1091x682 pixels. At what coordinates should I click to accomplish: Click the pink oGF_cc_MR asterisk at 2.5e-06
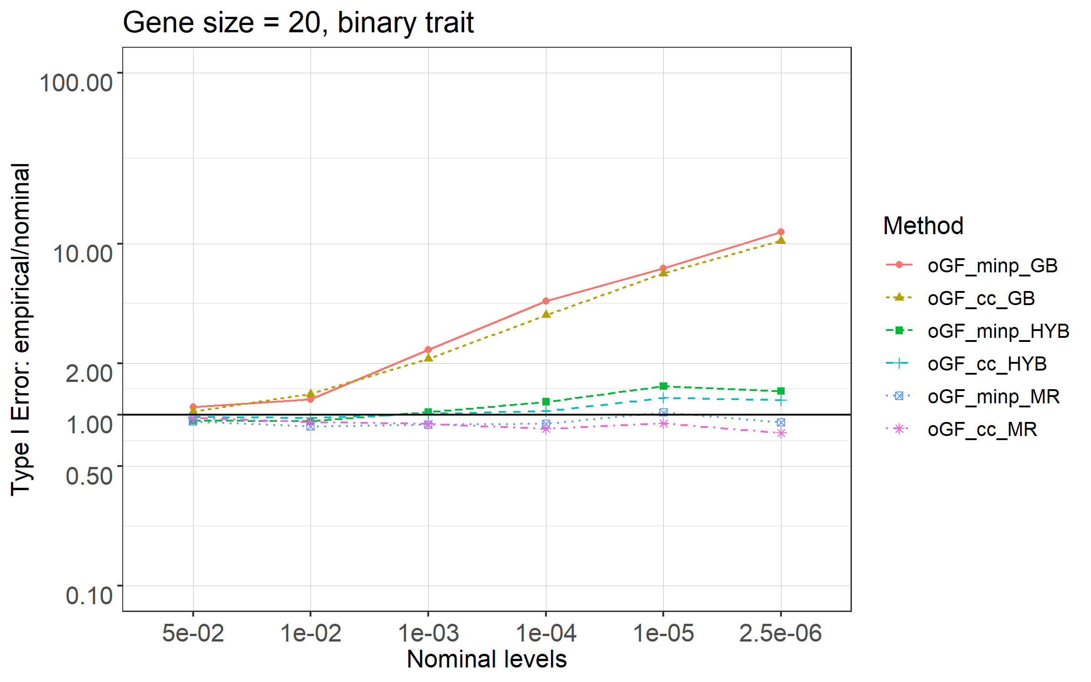click(781, 433)
